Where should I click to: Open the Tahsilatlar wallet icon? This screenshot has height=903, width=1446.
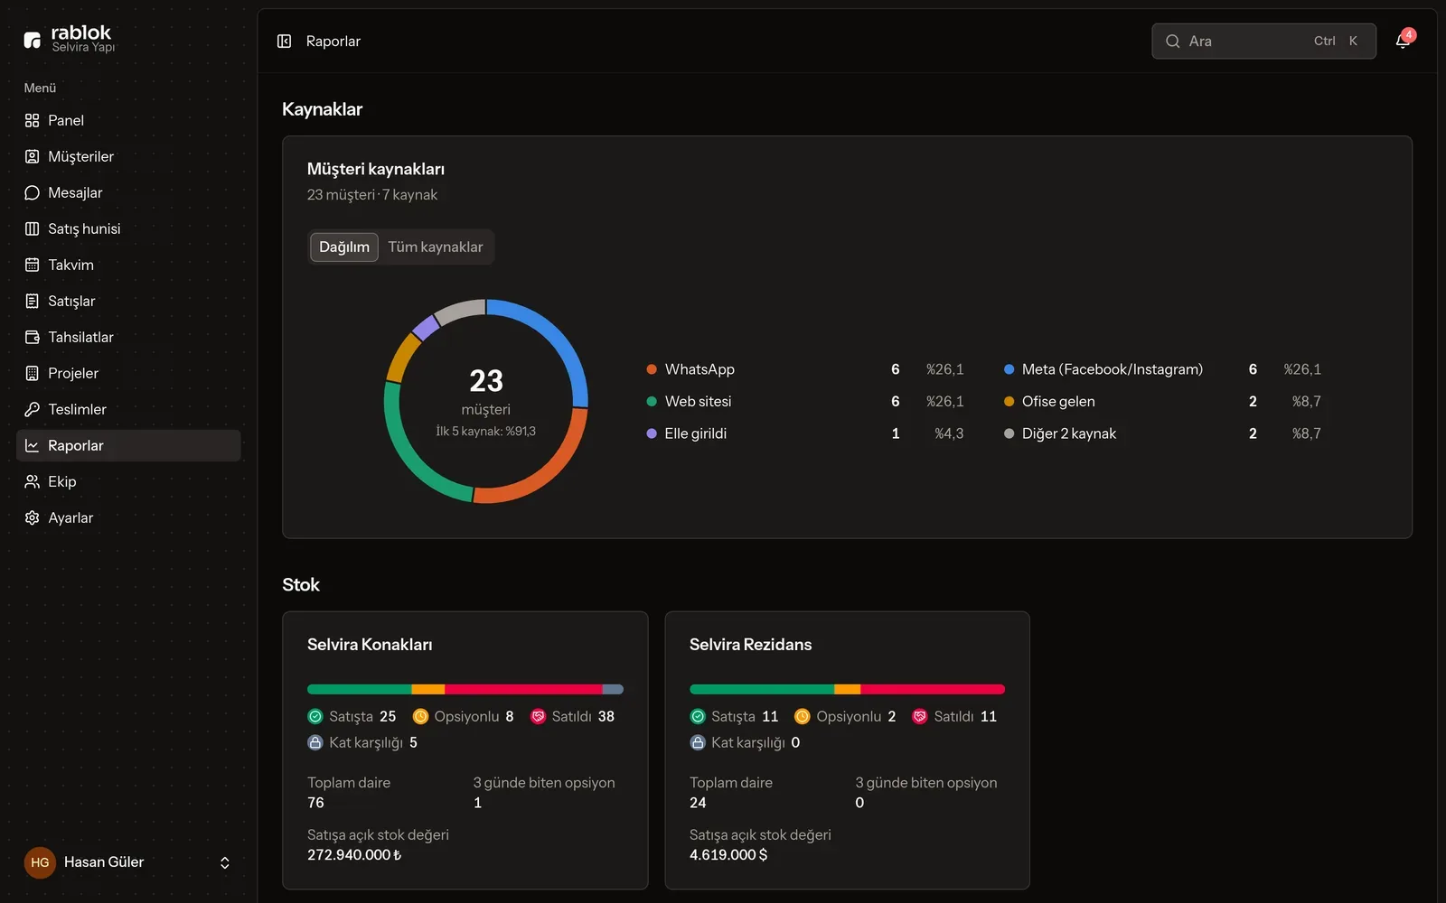click(x=32, y=337)
